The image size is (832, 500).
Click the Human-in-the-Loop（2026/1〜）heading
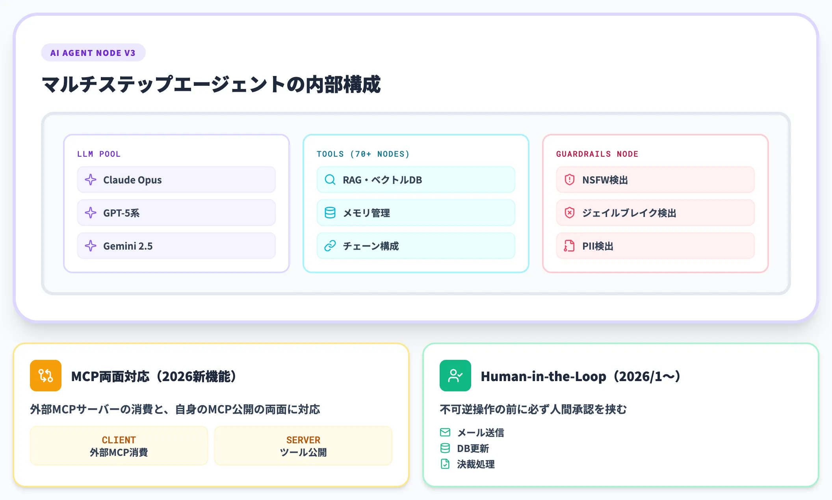[581, 376]
